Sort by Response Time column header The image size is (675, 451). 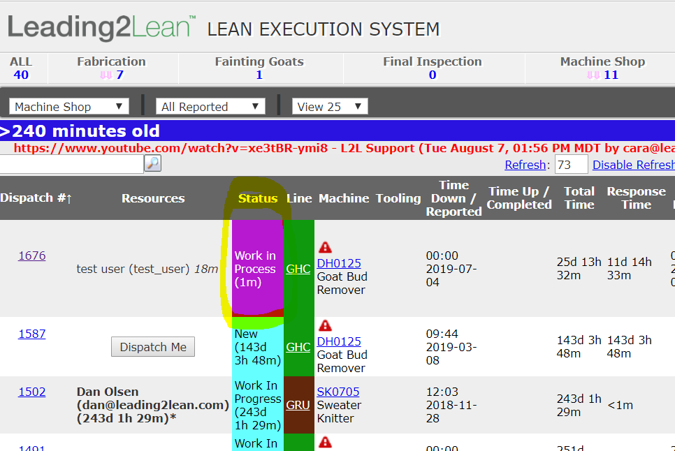[637, 198]
